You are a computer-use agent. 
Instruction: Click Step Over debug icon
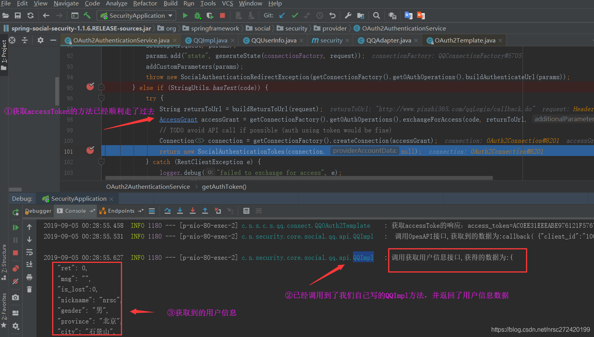[168, 211]
